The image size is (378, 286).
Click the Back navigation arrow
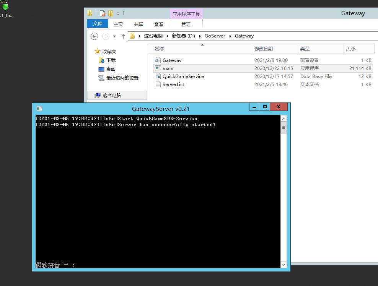94,36
